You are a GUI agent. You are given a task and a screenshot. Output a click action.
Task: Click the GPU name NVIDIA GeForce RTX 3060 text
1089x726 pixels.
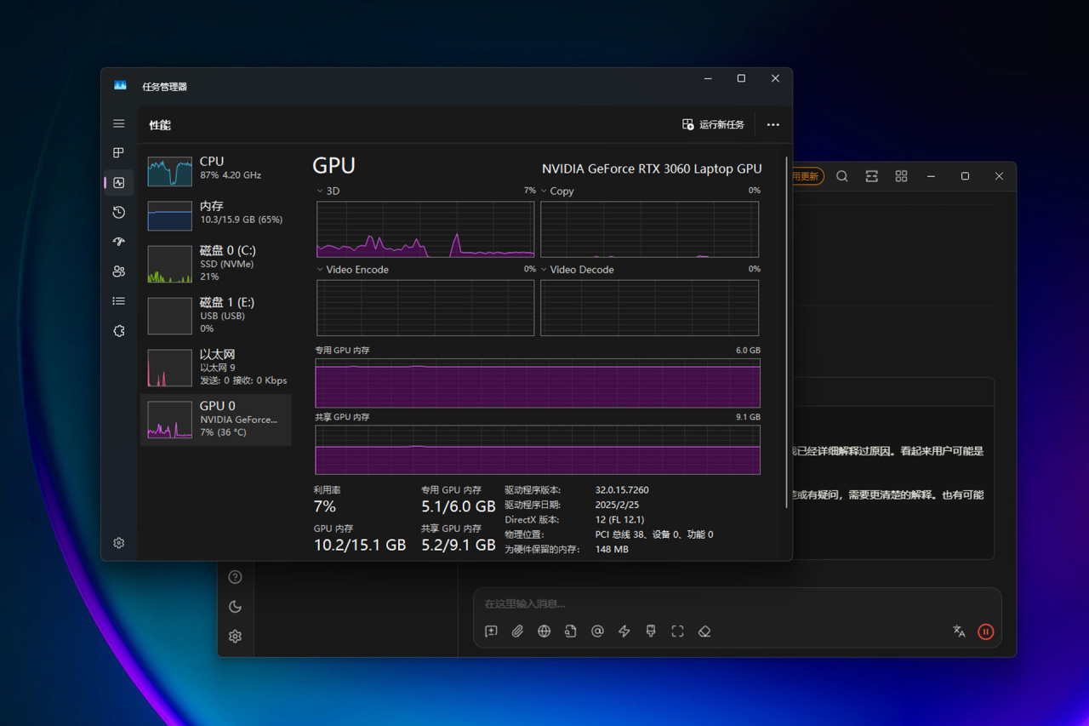tap(652, 169)
